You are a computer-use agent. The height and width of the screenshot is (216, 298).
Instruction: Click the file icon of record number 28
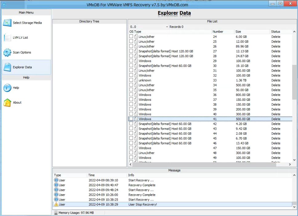point(136,56)
